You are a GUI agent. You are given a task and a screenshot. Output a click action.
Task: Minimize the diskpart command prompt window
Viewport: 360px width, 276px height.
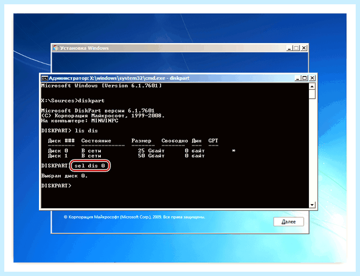[x=298, y=78]
